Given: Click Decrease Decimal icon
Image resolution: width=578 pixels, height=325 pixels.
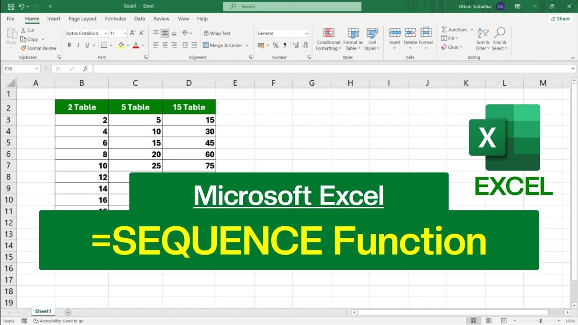Looking at the screenshot, I should click(x=306, y=45).
